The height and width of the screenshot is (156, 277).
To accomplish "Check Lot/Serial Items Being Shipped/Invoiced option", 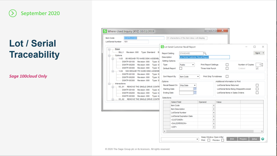I will point(257,89).
